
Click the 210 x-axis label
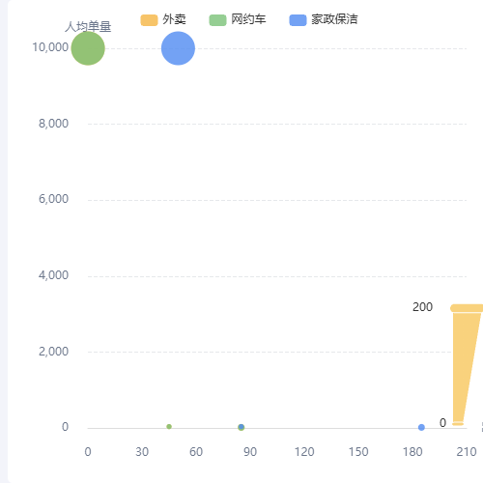[467, 452]
